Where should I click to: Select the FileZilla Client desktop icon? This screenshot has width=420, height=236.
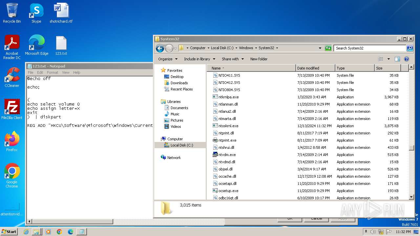click(x=12, y=109)
